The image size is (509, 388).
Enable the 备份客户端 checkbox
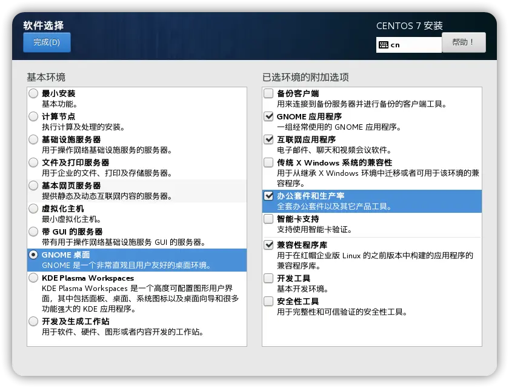268,93
